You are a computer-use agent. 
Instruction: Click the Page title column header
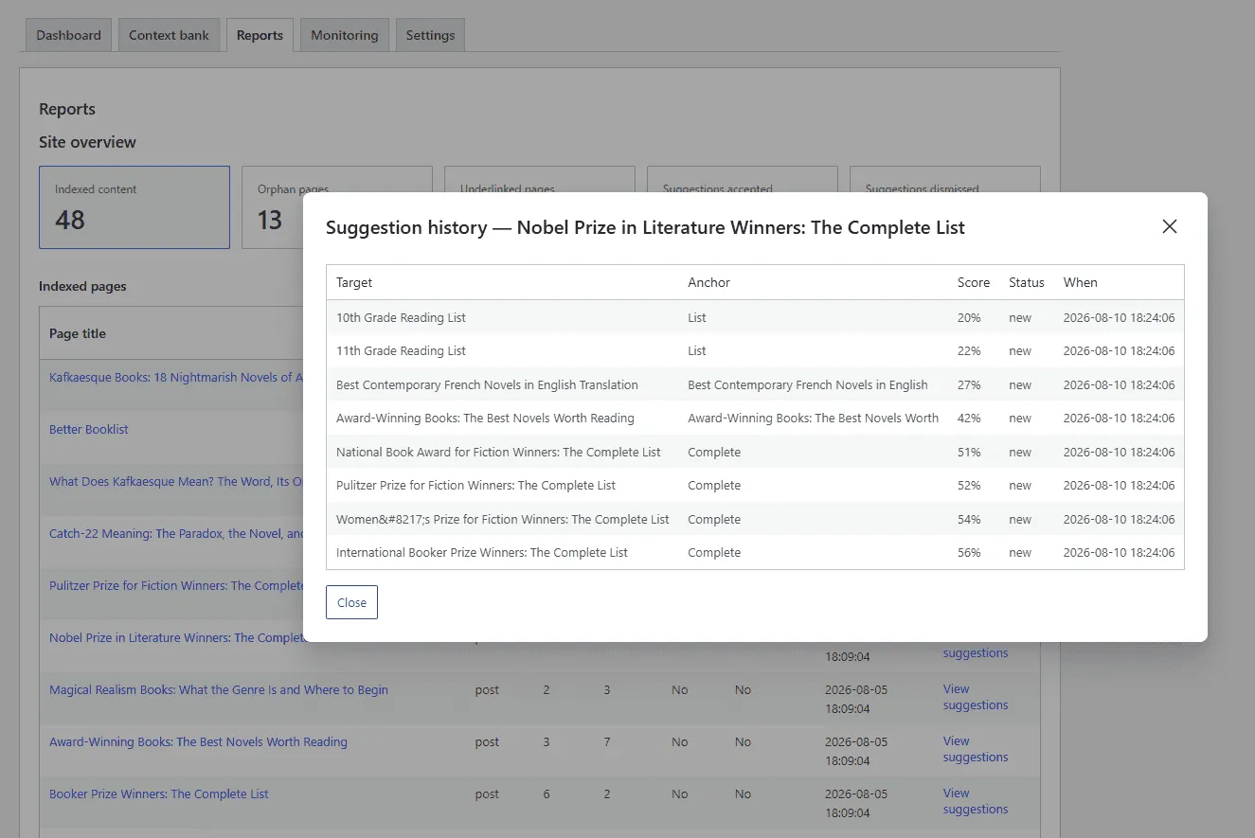point(78,333)
